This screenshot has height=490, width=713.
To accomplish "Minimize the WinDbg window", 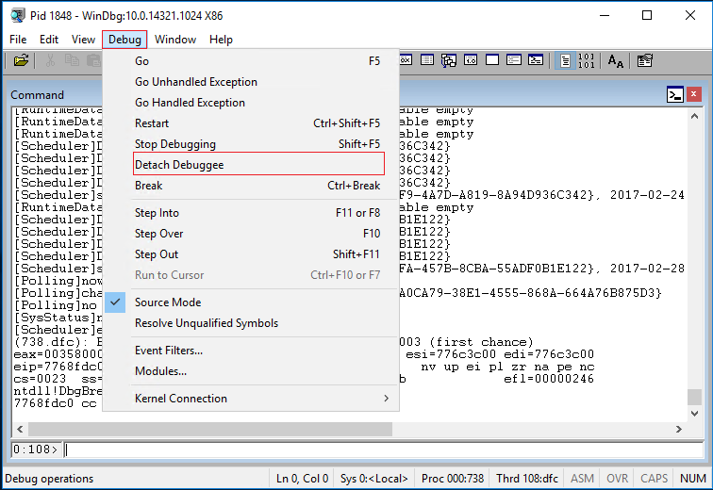I will 605,15.
